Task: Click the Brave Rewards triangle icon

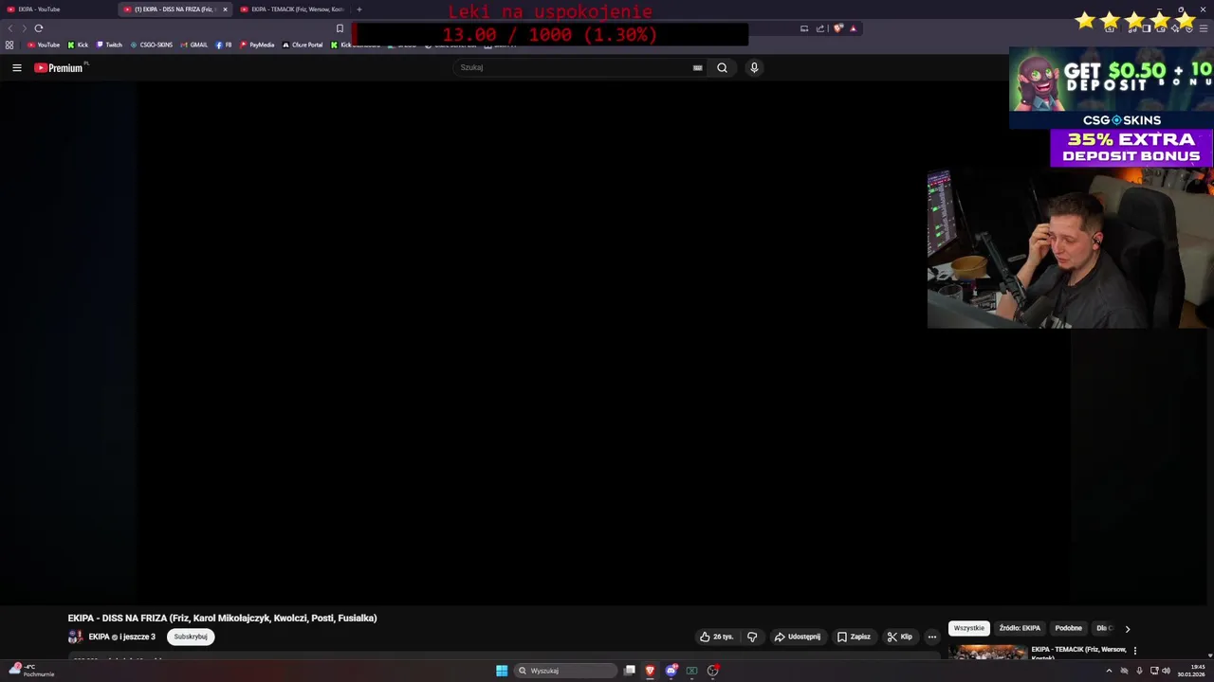Action: click(x=853, y=28)
